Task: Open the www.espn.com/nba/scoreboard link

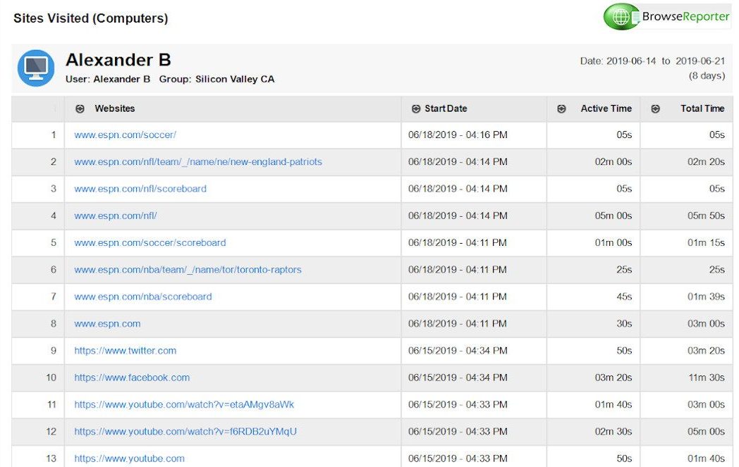Action: 143,297
